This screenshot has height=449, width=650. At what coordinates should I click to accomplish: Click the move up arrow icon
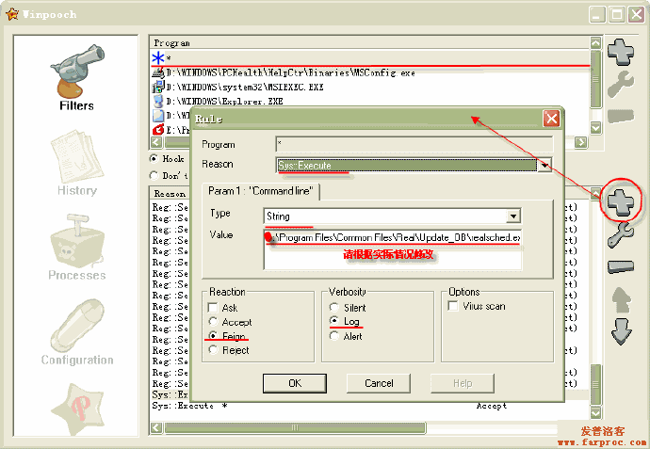pos(620,301)
